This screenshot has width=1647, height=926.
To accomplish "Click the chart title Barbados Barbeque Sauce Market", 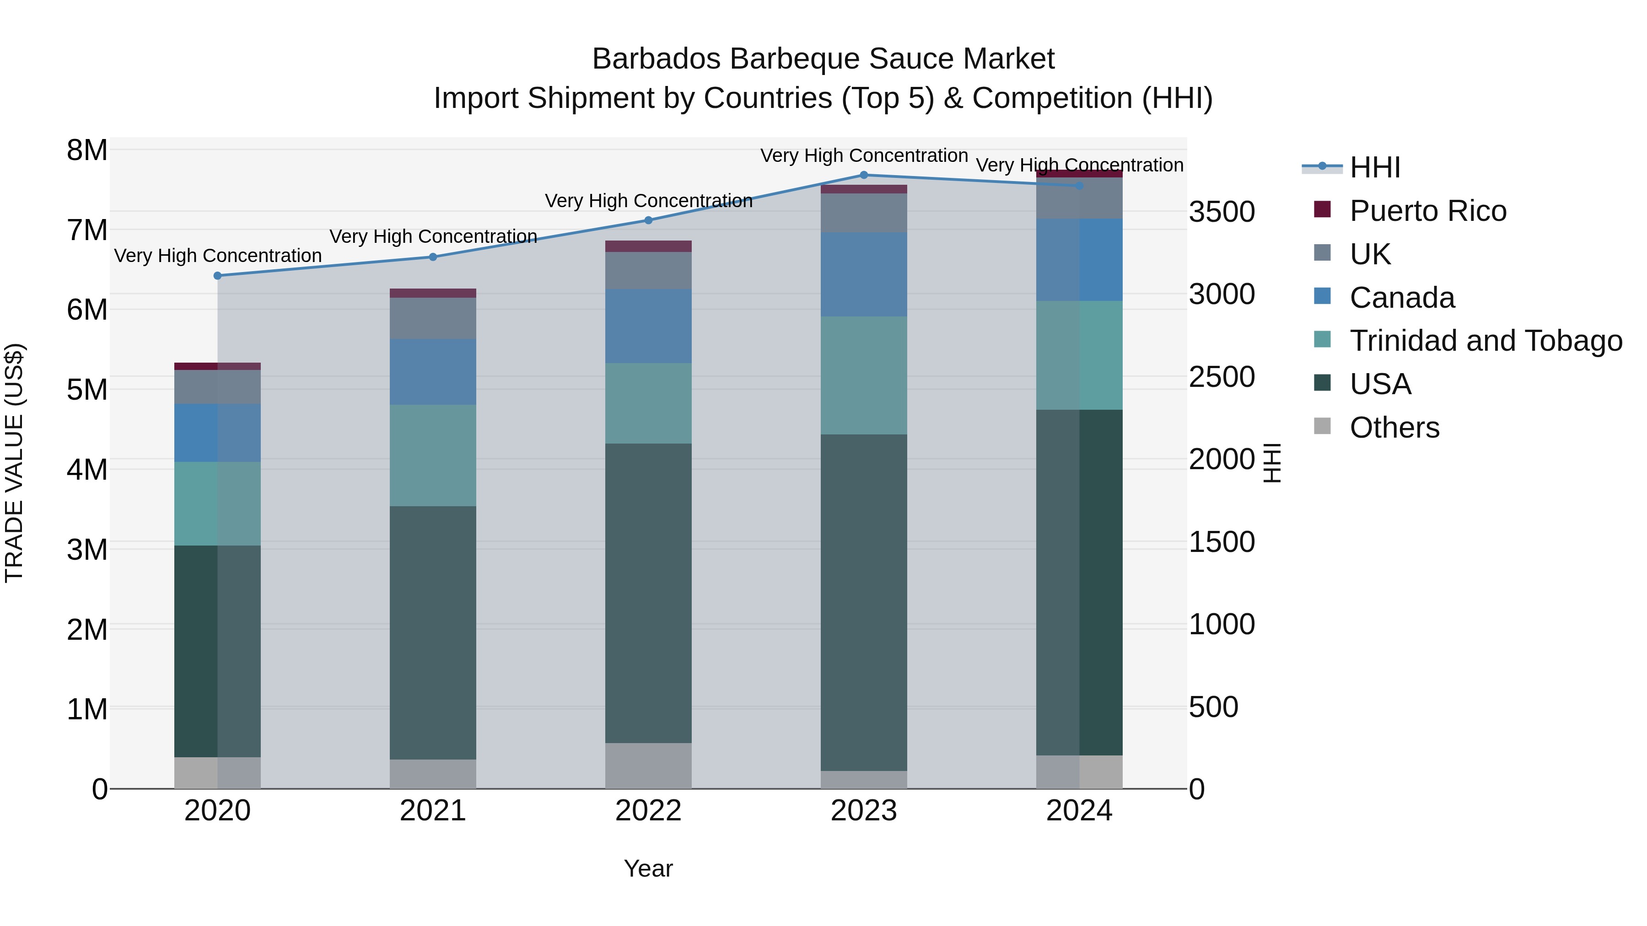I will [x=823, y=59].
